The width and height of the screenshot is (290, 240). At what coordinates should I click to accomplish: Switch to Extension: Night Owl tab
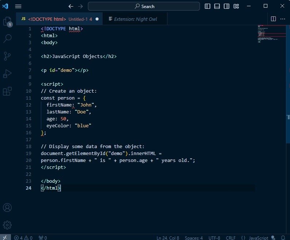135,19
